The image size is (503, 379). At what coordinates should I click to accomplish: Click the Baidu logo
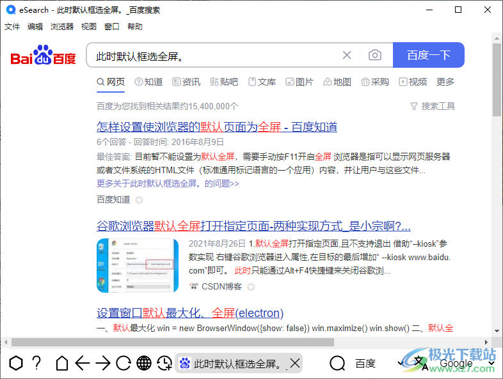click(x=43, y=55)
